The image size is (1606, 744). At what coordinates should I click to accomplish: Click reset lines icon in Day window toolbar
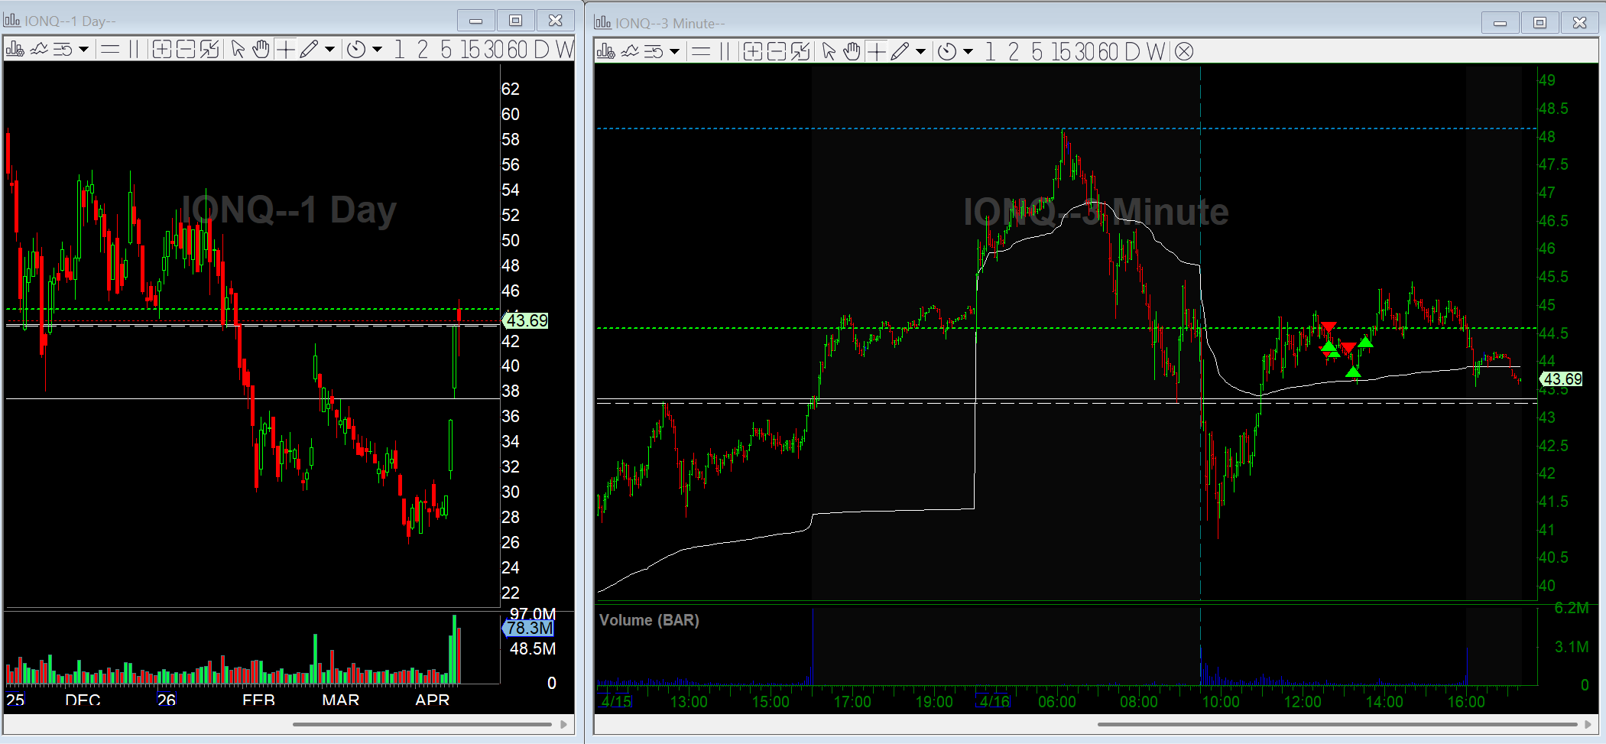[63, 50]
